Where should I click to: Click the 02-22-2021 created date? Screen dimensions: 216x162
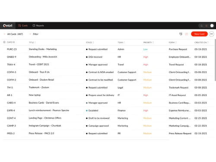click(x=200, y=126)
